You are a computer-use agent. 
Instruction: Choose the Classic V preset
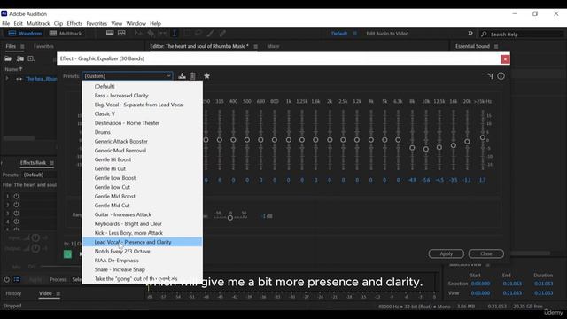pos(142,113)
